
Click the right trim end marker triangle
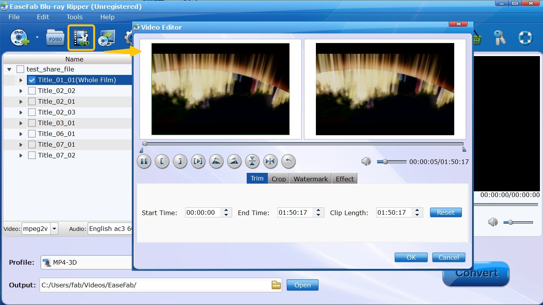[x=464, y=149]
